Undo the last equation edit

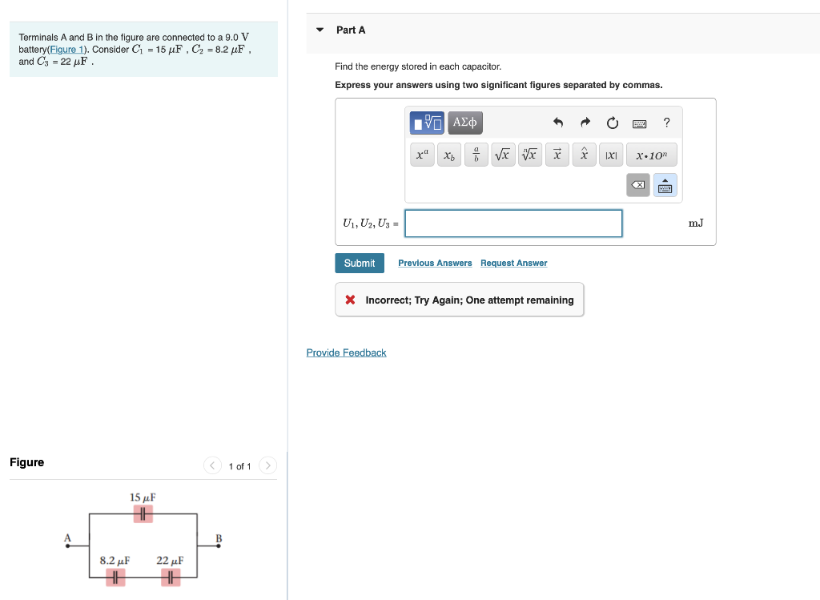click(x=558, y=122)
